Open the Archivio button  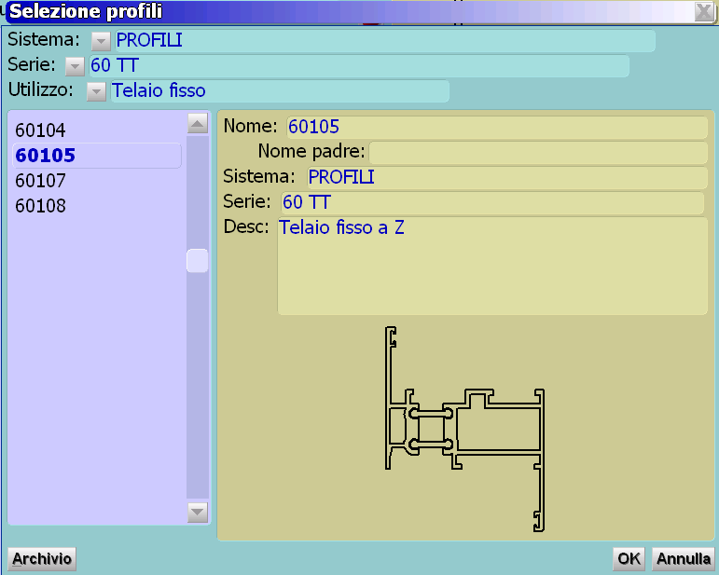point(42,559)
